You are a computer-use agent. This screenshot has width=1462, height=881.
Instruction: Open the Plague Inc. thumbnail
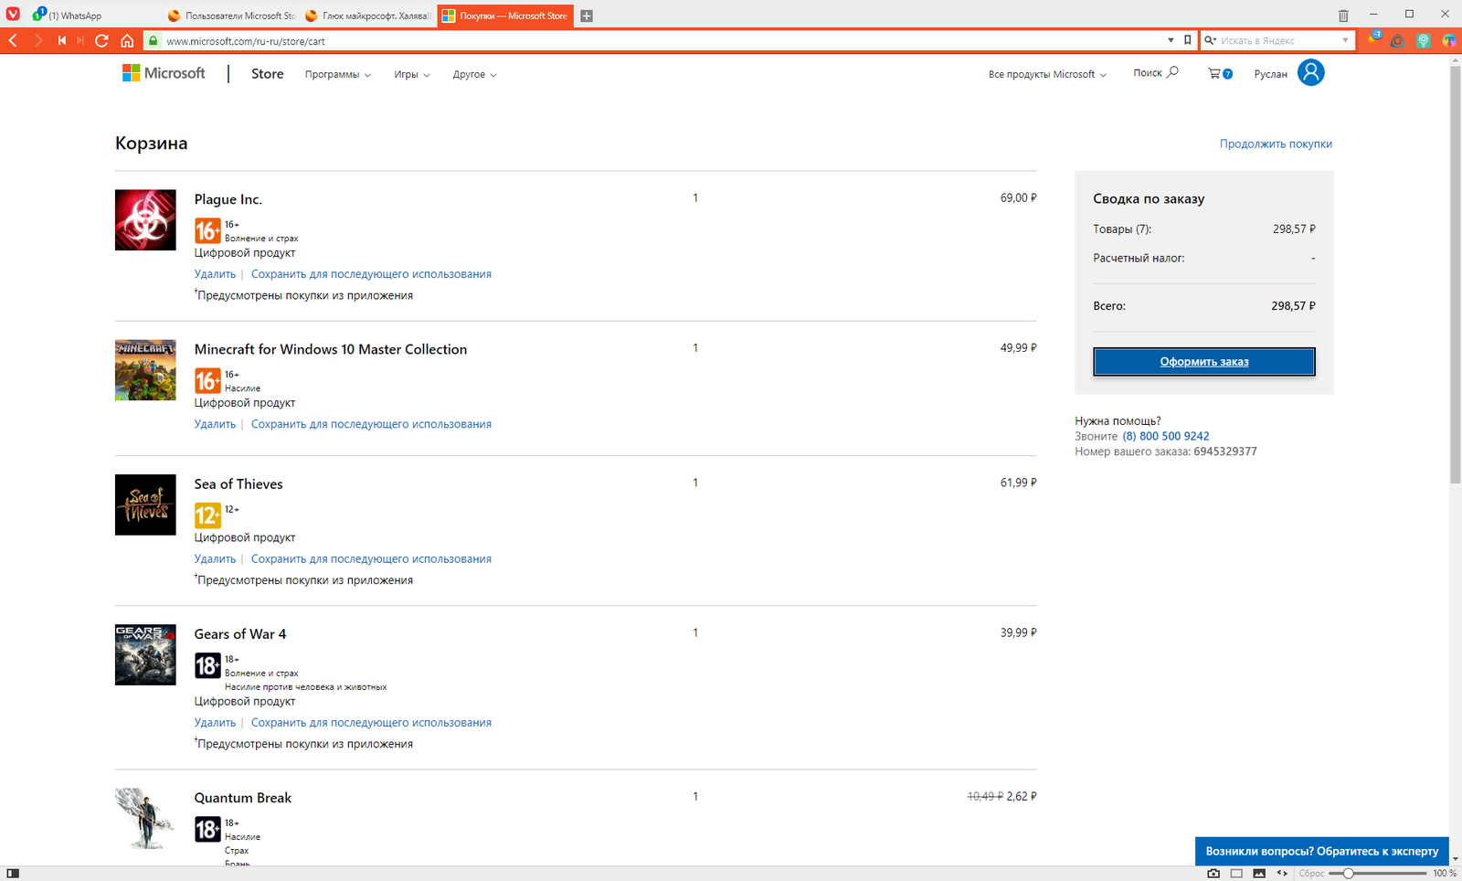[x=145, y=219]
